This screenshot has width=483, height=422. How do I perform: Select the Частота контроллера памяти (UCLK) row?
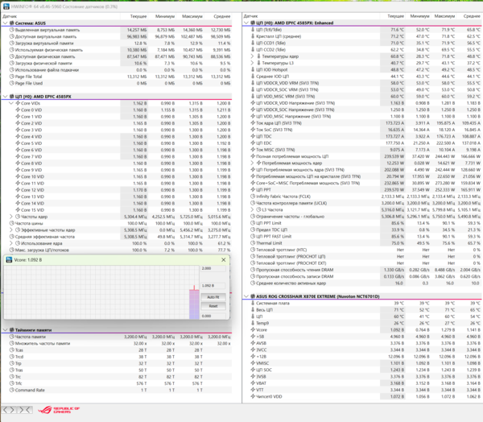point(362,203)
